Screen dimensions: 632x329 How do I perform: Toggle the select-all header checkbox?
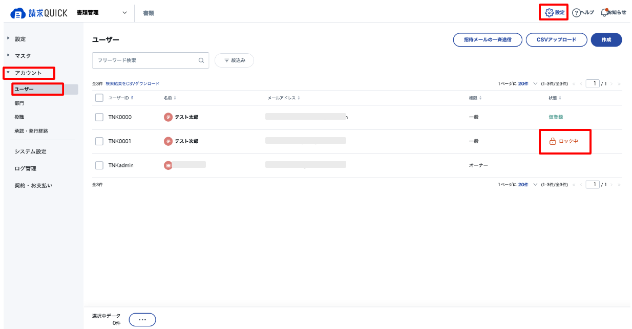pyautogui.click(x=99, y=98)
